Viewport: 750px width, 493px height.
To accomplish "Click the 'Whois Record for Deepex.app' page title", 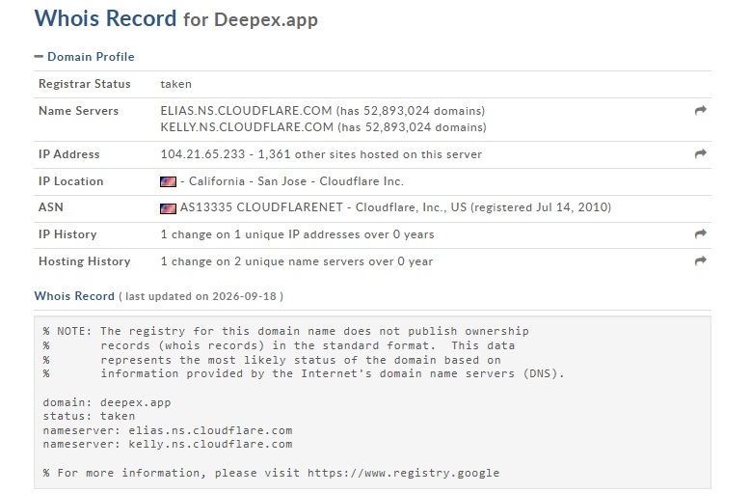I will [x=176, y=18].
